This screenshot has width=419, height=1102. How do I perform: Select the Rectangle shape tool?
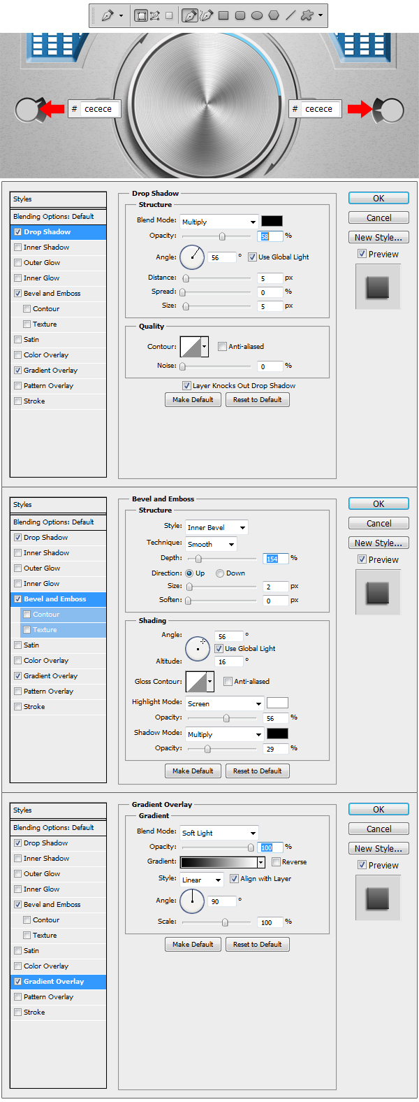(x=223, y=15)
